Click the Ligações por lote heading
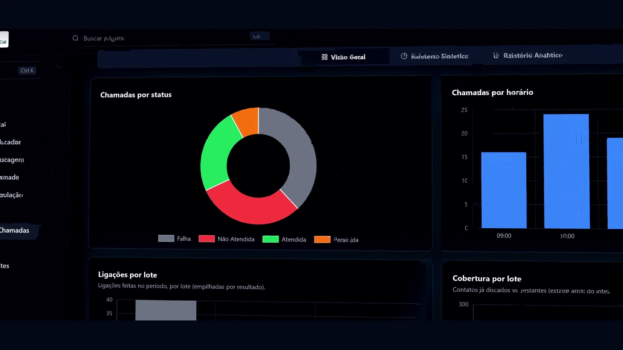 [x=128, y=275]
